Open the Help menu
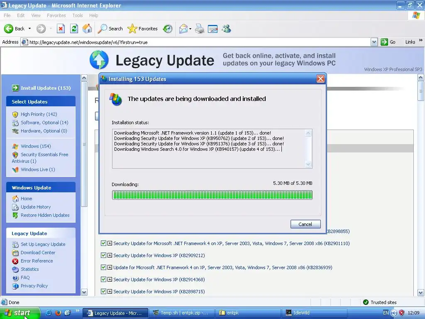Image resolution: width=425 pixels, height=319 pixels. pyautogui.click(x=93, y=15)
